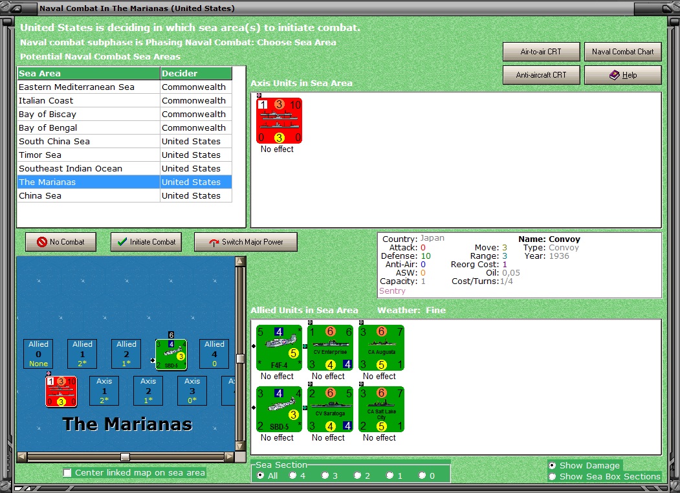Select China Sea row
680x493 pixels.
pos(125,195)
